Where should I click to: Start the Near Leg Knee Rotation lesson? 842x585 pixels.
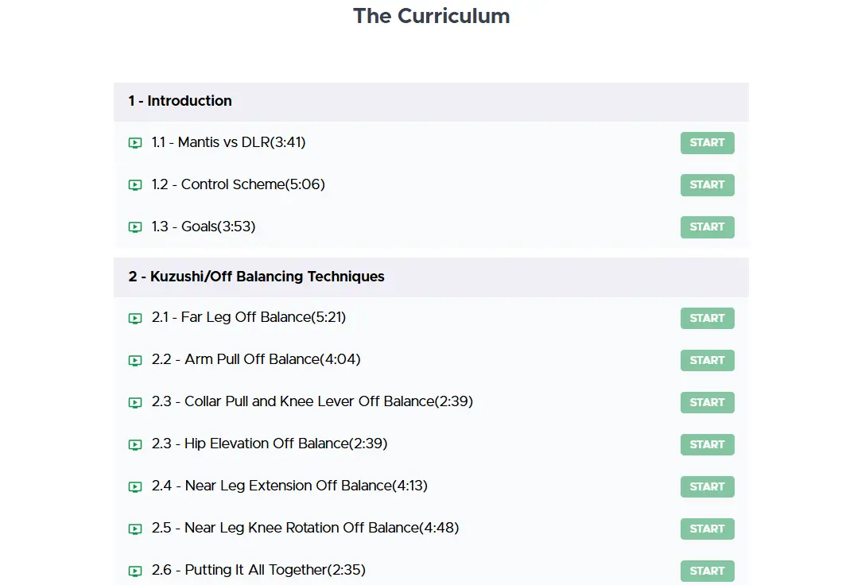(x=707, y=529)
